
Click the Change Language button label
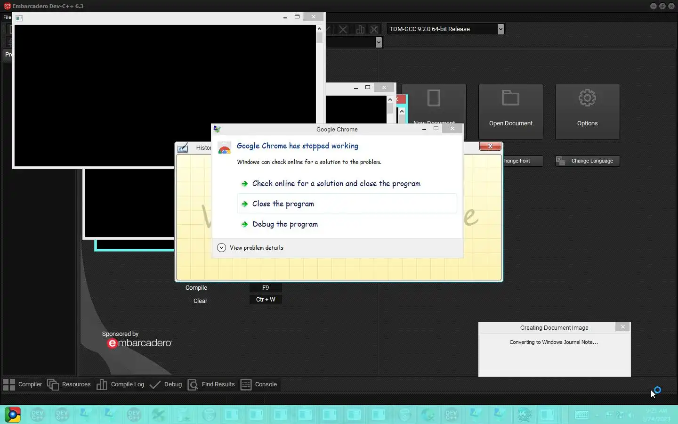[x=592, y=161]
